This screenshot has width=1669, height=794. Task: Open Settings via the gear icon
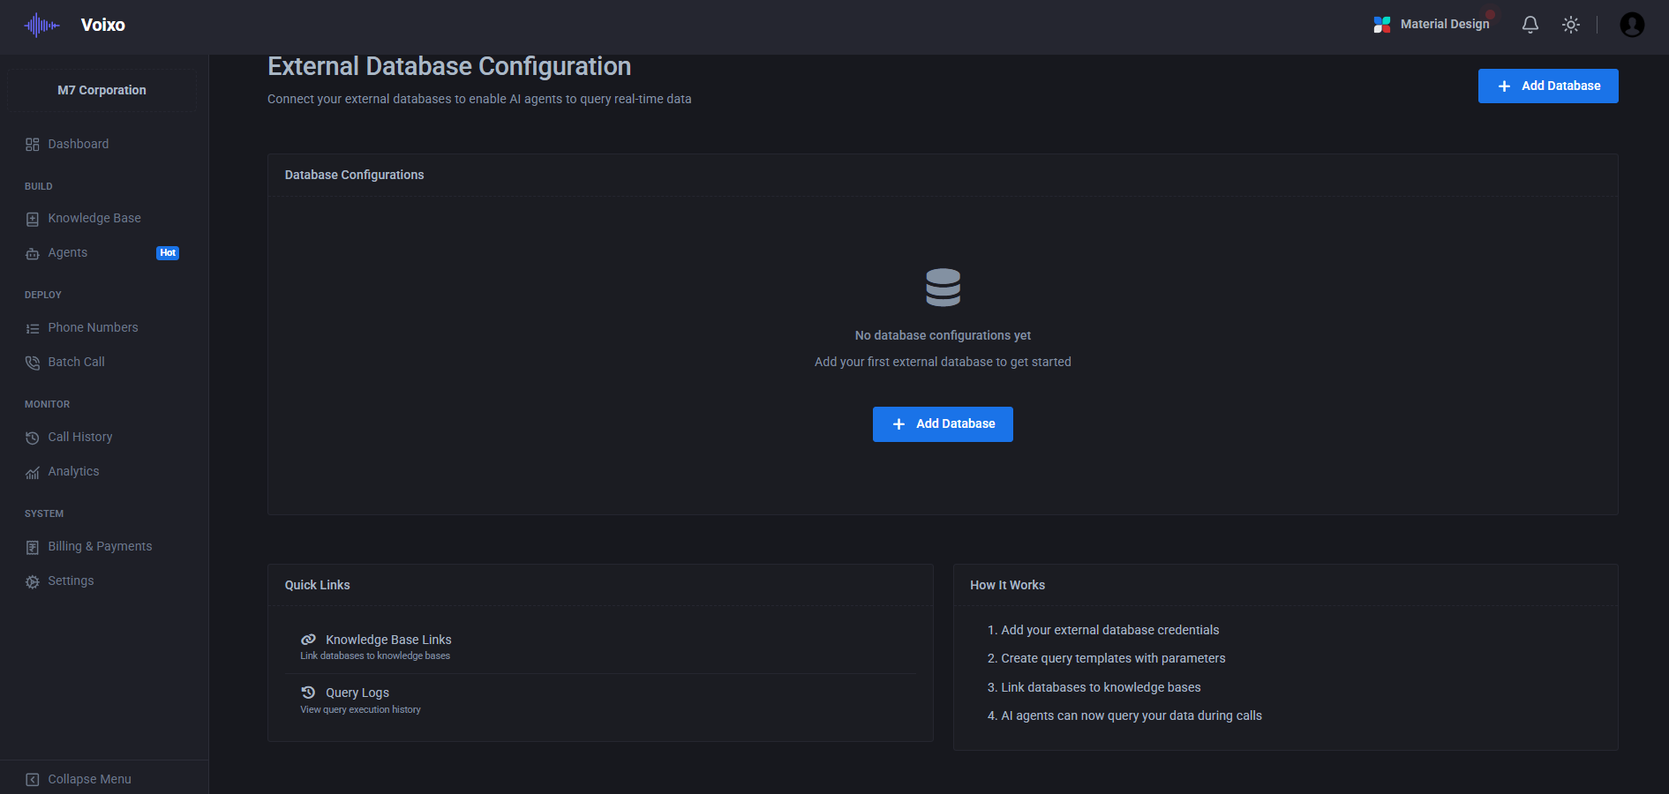click(32, 581)
